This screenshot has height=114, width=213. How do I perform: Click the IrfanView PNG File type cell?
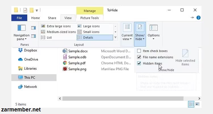pos(115,69)
